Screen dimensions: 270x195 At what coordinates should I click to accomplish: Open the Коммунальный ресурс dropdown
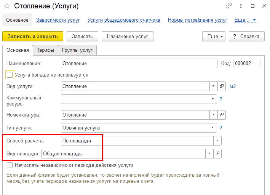(213, 99)
